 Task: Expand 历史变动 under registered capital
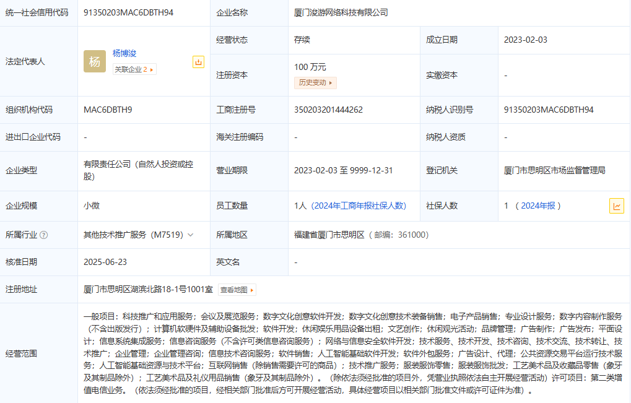315,82
